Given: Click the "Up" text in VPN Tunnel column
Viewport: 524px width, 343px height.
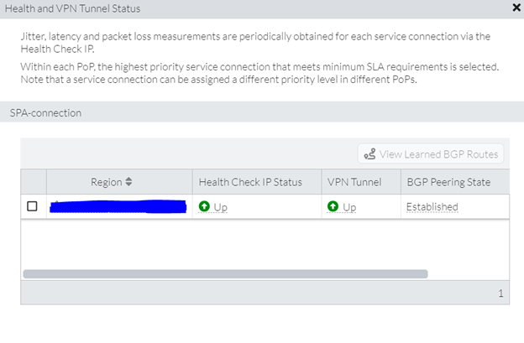Looking at the screenshot, I should coord(349,207).
